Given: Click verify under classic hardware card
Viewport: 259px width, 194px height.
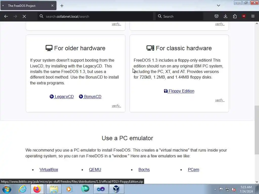Looking at the screenshot, I should tap(220, 100).
